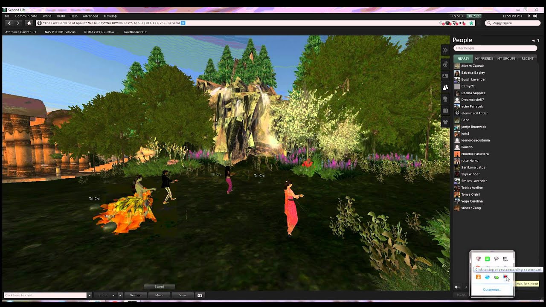Click the orange tray icon

coord(478,277)
